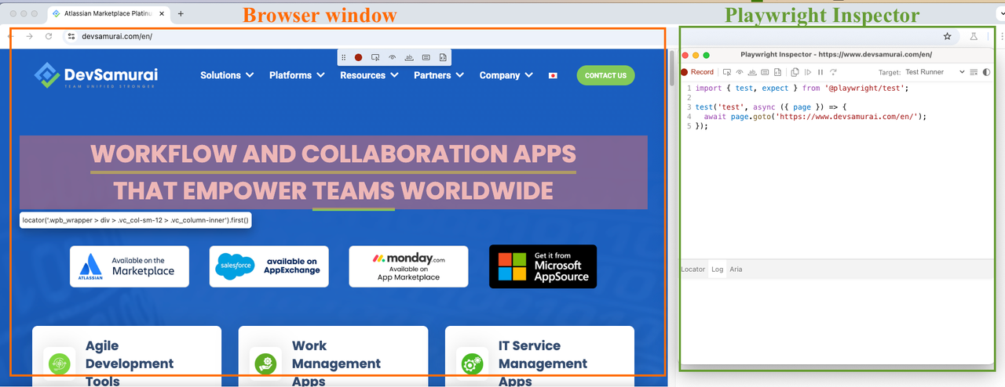Image resolution: width=1005 pixels, height=387 pixels.
Task: Click Assert visibility eye icon in Inspector toolbar
Action: (740, 72)
